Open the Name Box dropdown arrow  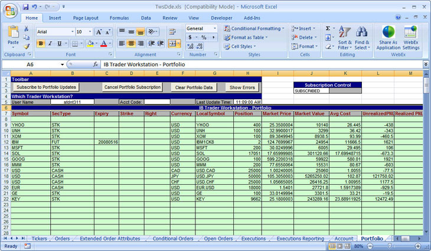coord(63,64)
